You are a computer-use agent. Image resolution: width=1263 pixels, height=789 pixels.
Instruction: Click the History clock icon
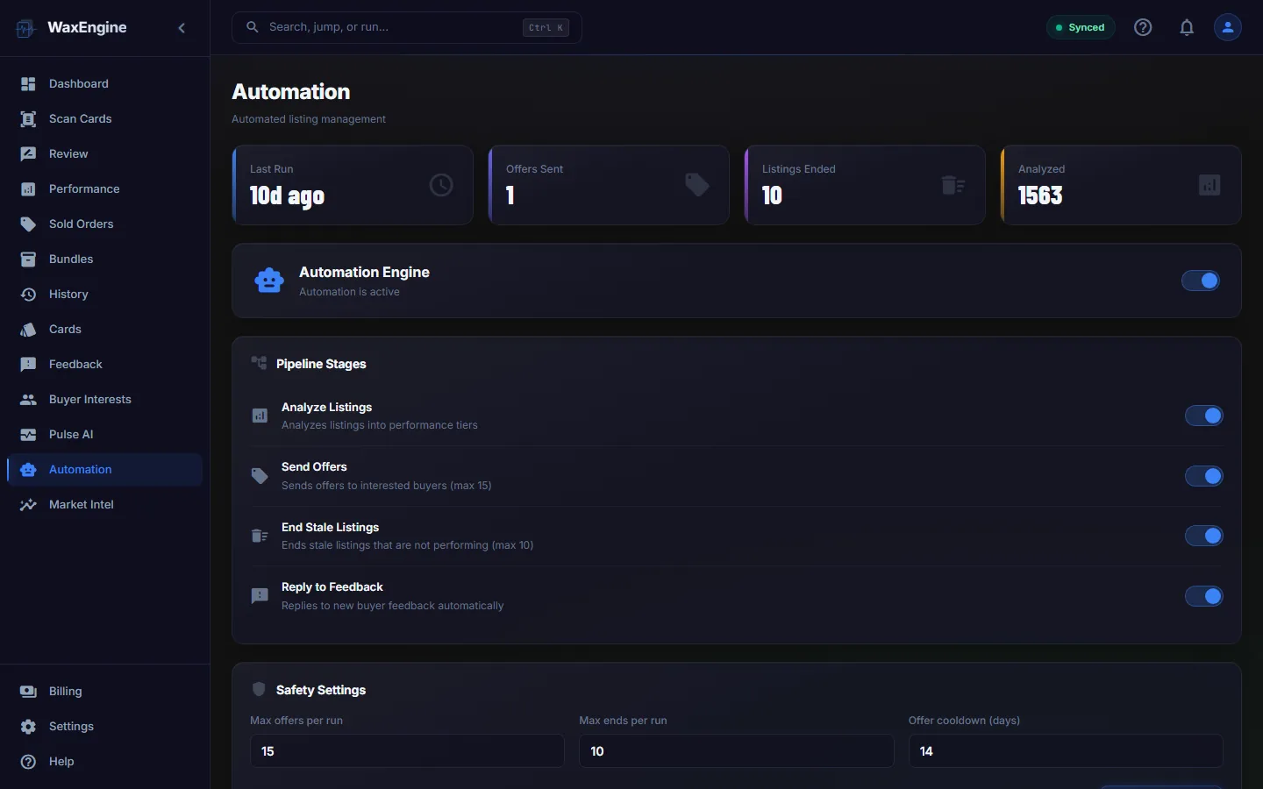pyautogui.click(x=28, y=295)
